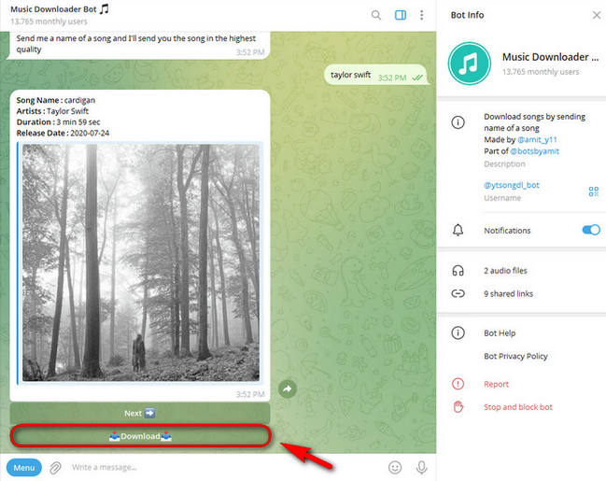
Task: Toggle the right sidebar panel icon
Action: pyautogui.click(x=401, y=15)
